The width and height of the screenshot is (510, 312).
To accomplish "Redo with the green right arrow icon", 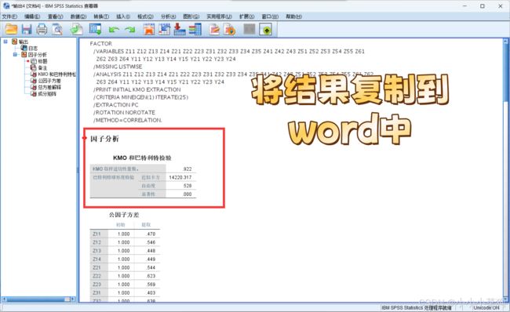I will click(x=130, y=30).
